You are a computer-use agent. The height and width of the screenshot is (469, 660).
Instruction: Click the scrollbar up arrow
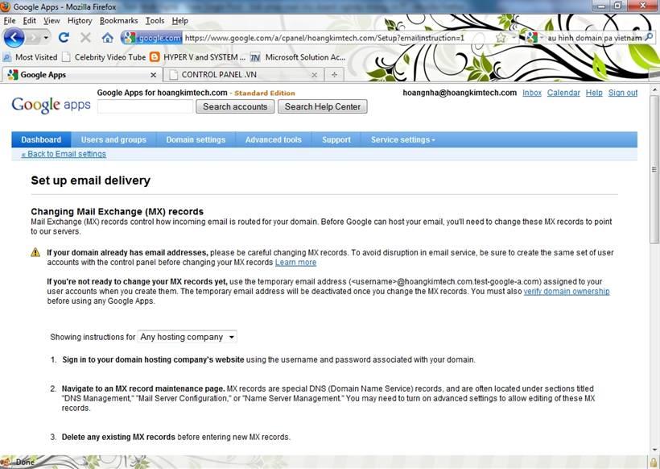tap(654, 89)
